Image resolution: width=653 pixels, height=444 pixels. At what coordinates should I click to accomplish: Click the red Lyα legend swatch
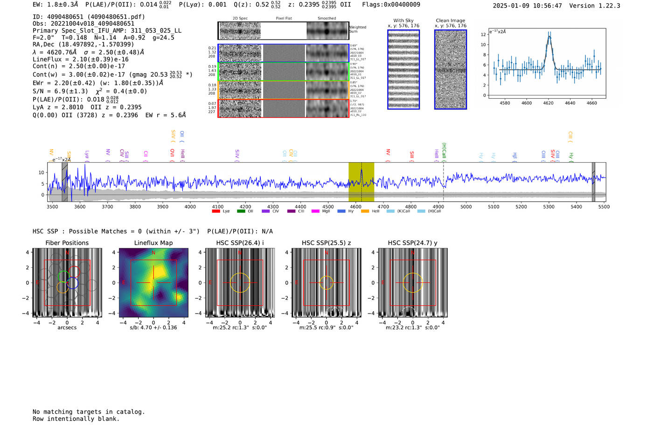click(216, 212)
